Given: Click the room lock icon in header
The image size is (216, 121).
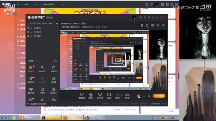Looking at the screenshot, I should [147, 25].
